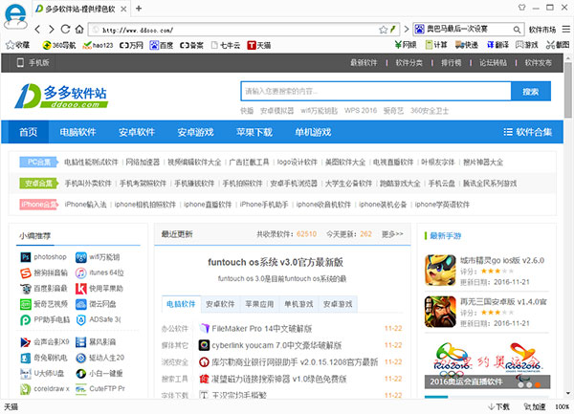
Task: Open hao123 bookmark
Action: tap(98, 45)
